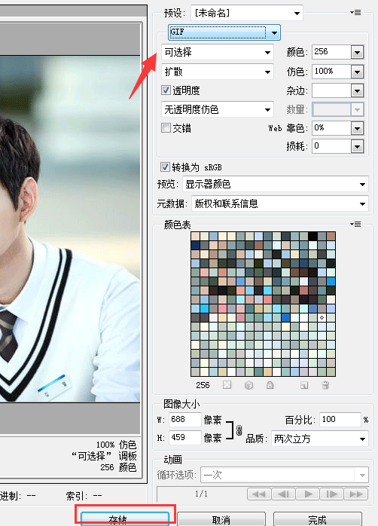Click the lock color icon under color table
Screen dimensions: 378x526
pos(270,385)
